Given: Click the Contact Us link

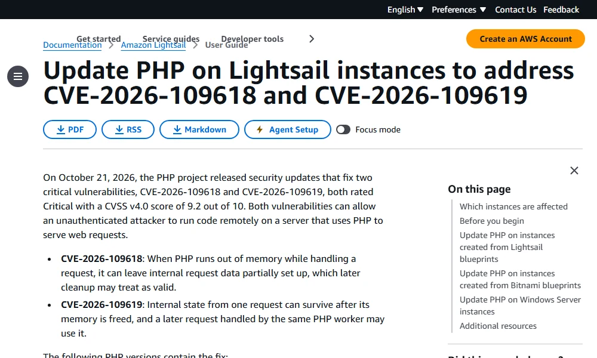Looking at the screenshot, I should tap(516, 10).
